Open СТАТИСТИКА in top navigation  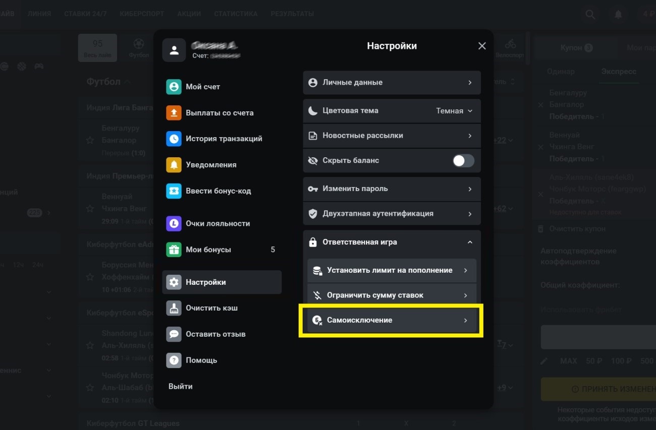coord(236,14)
